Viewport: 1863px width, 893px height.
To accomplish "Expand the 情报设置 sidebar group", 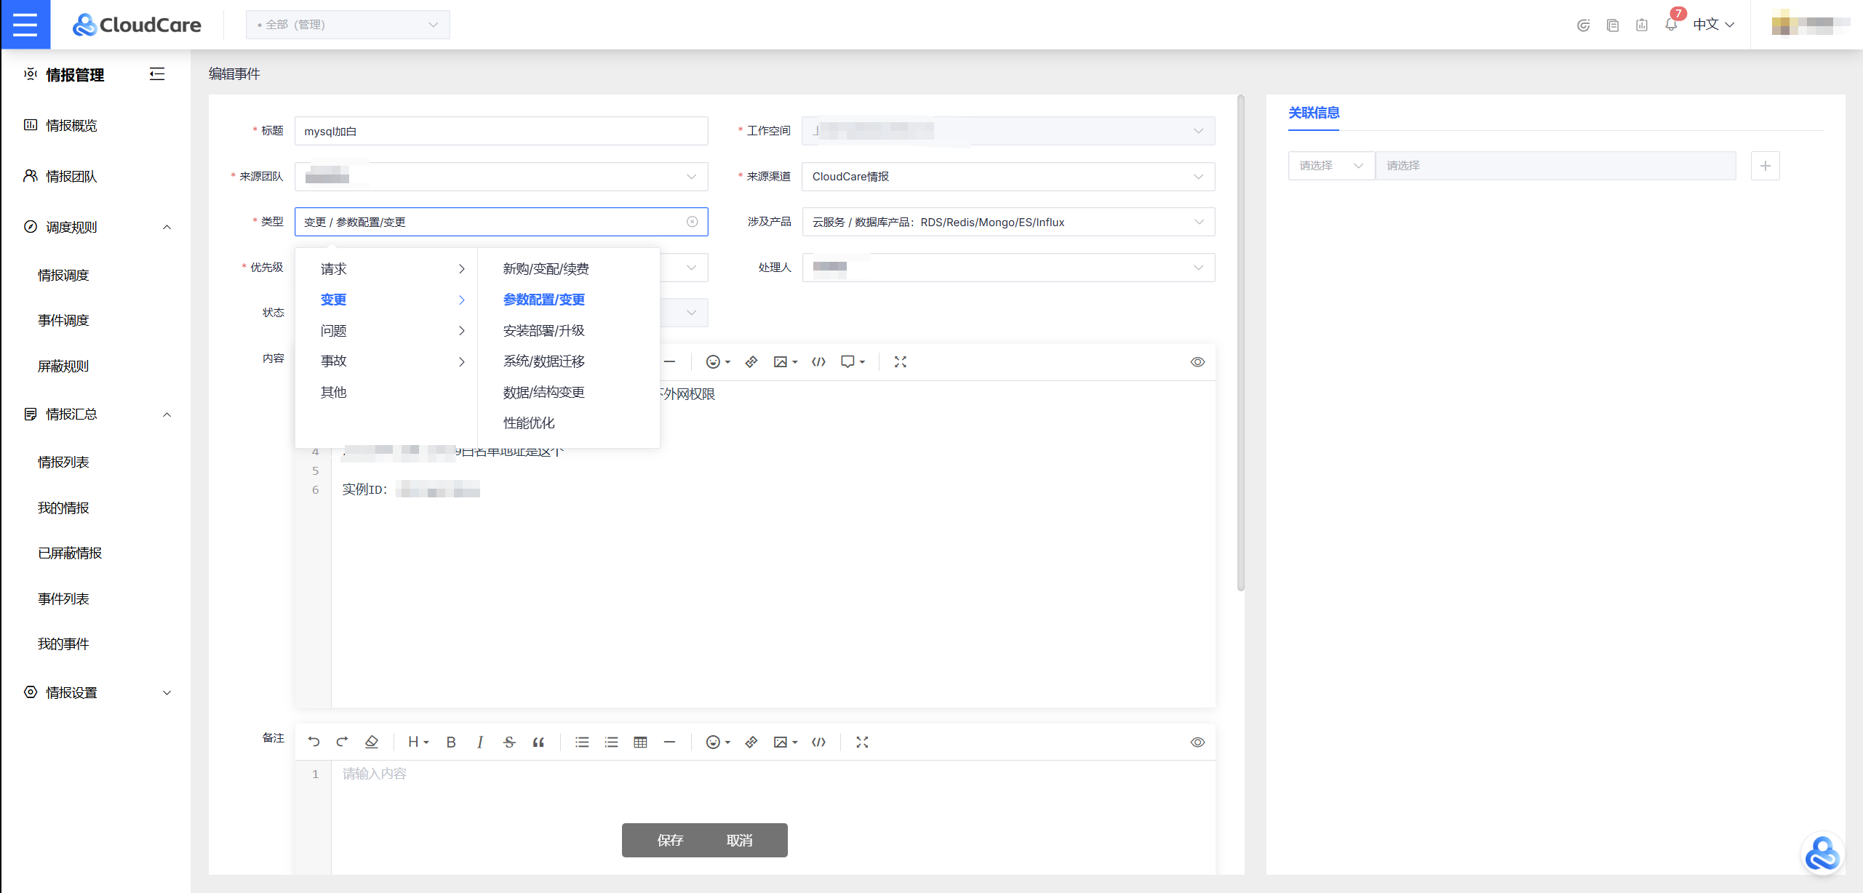I will pyautogui.click(x=167, y=692).
